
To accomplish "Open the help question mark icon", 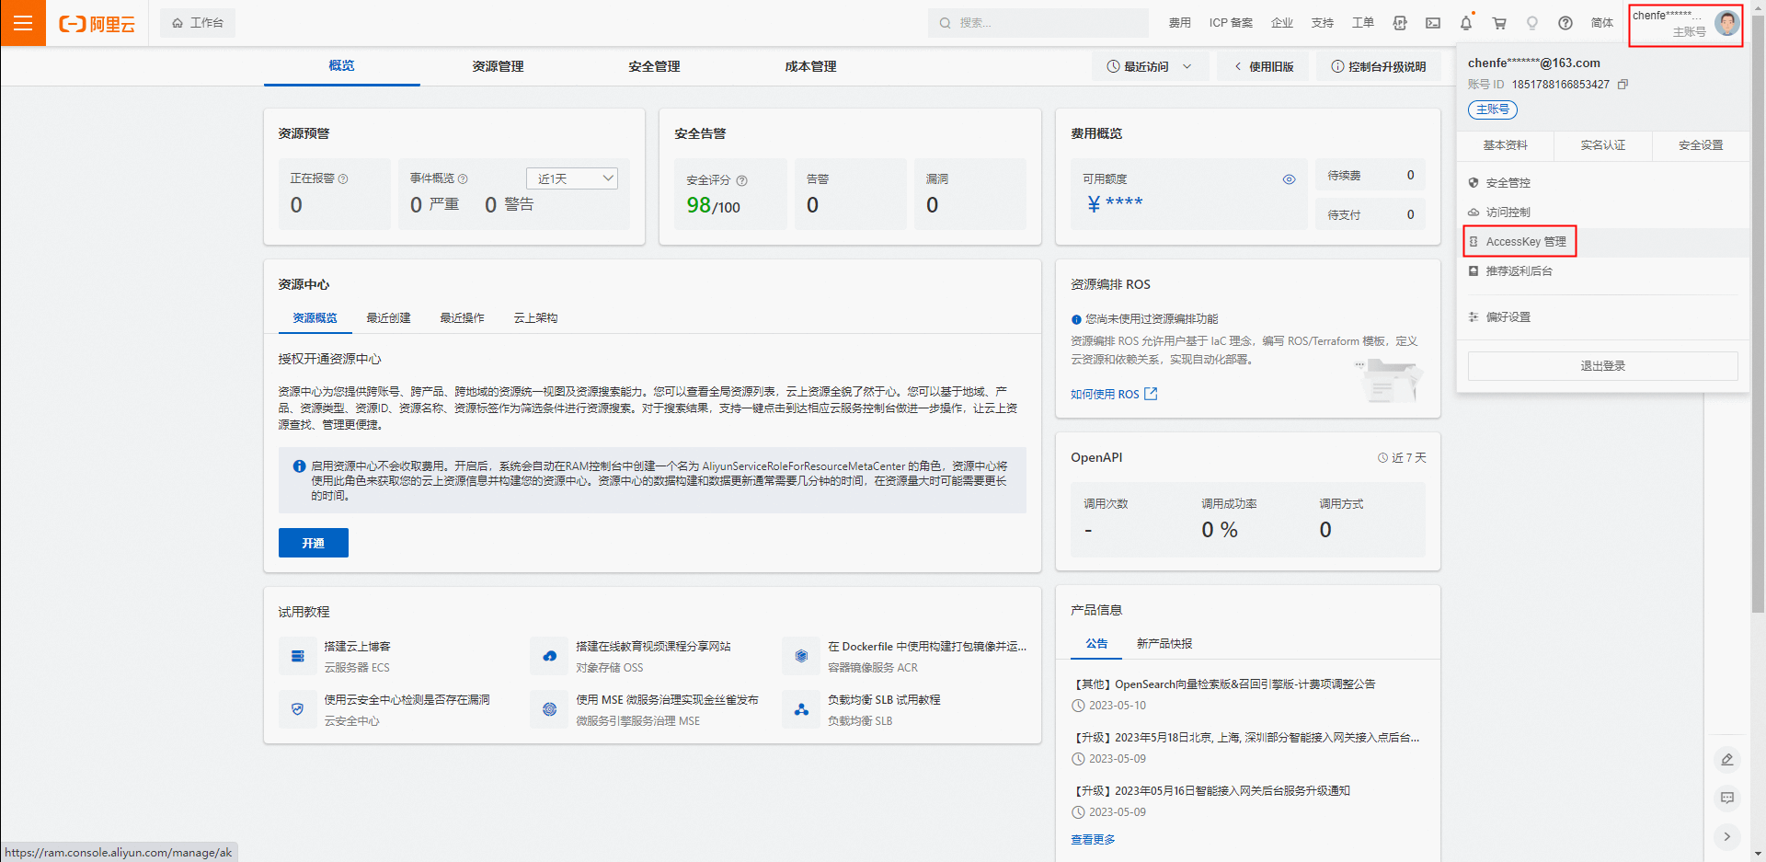I will (x=1565, y=23).
